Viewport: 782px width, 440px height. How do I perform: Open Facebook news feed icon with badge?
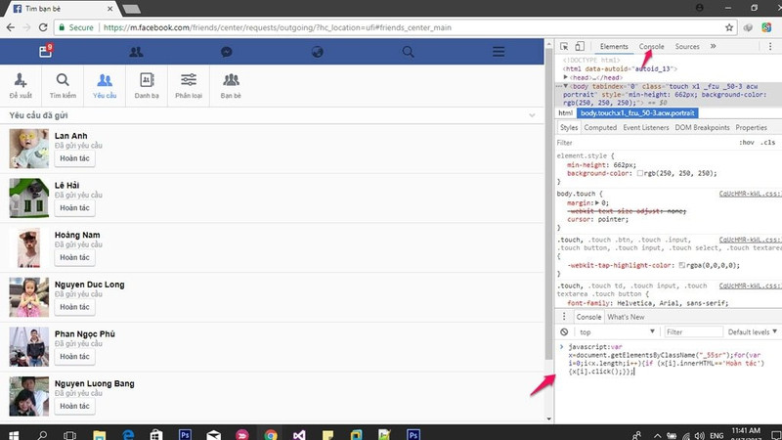[45, 51]
